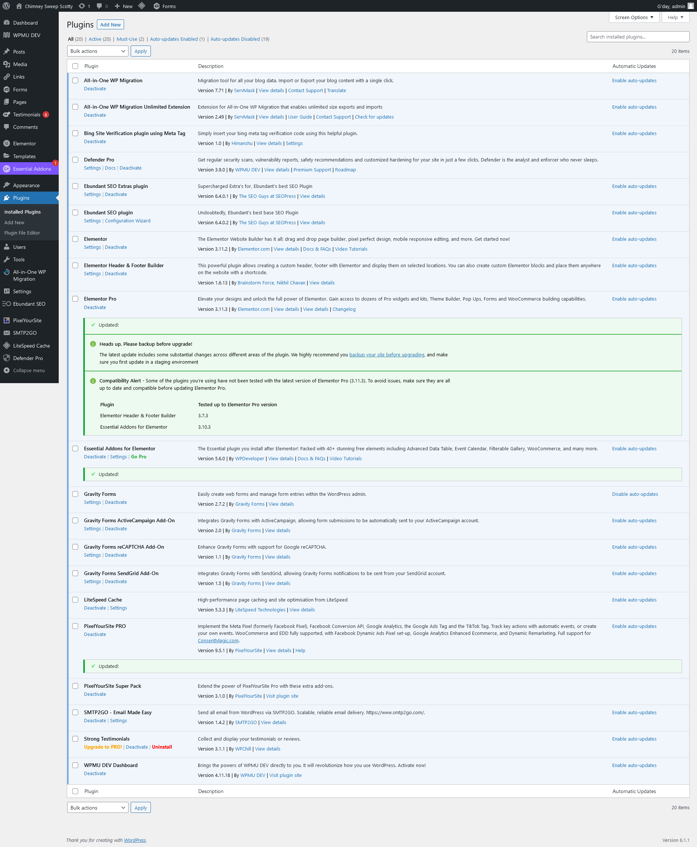Click the WordPress logo in admin bar
The image size is (697, 847).
tap(6, 6)
